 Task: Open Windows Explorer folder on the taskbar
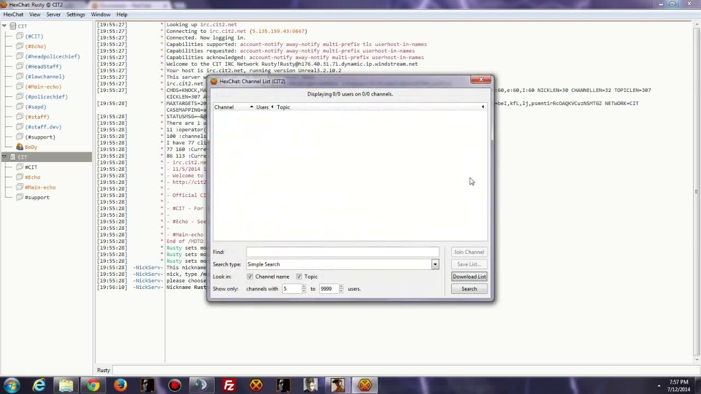66,385
